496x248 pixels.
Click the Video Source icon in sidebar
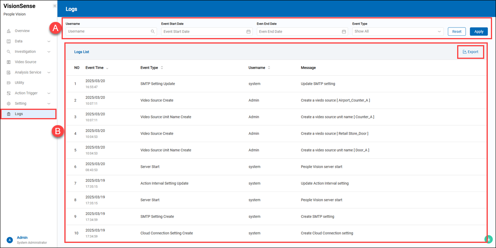coord(9,62)
